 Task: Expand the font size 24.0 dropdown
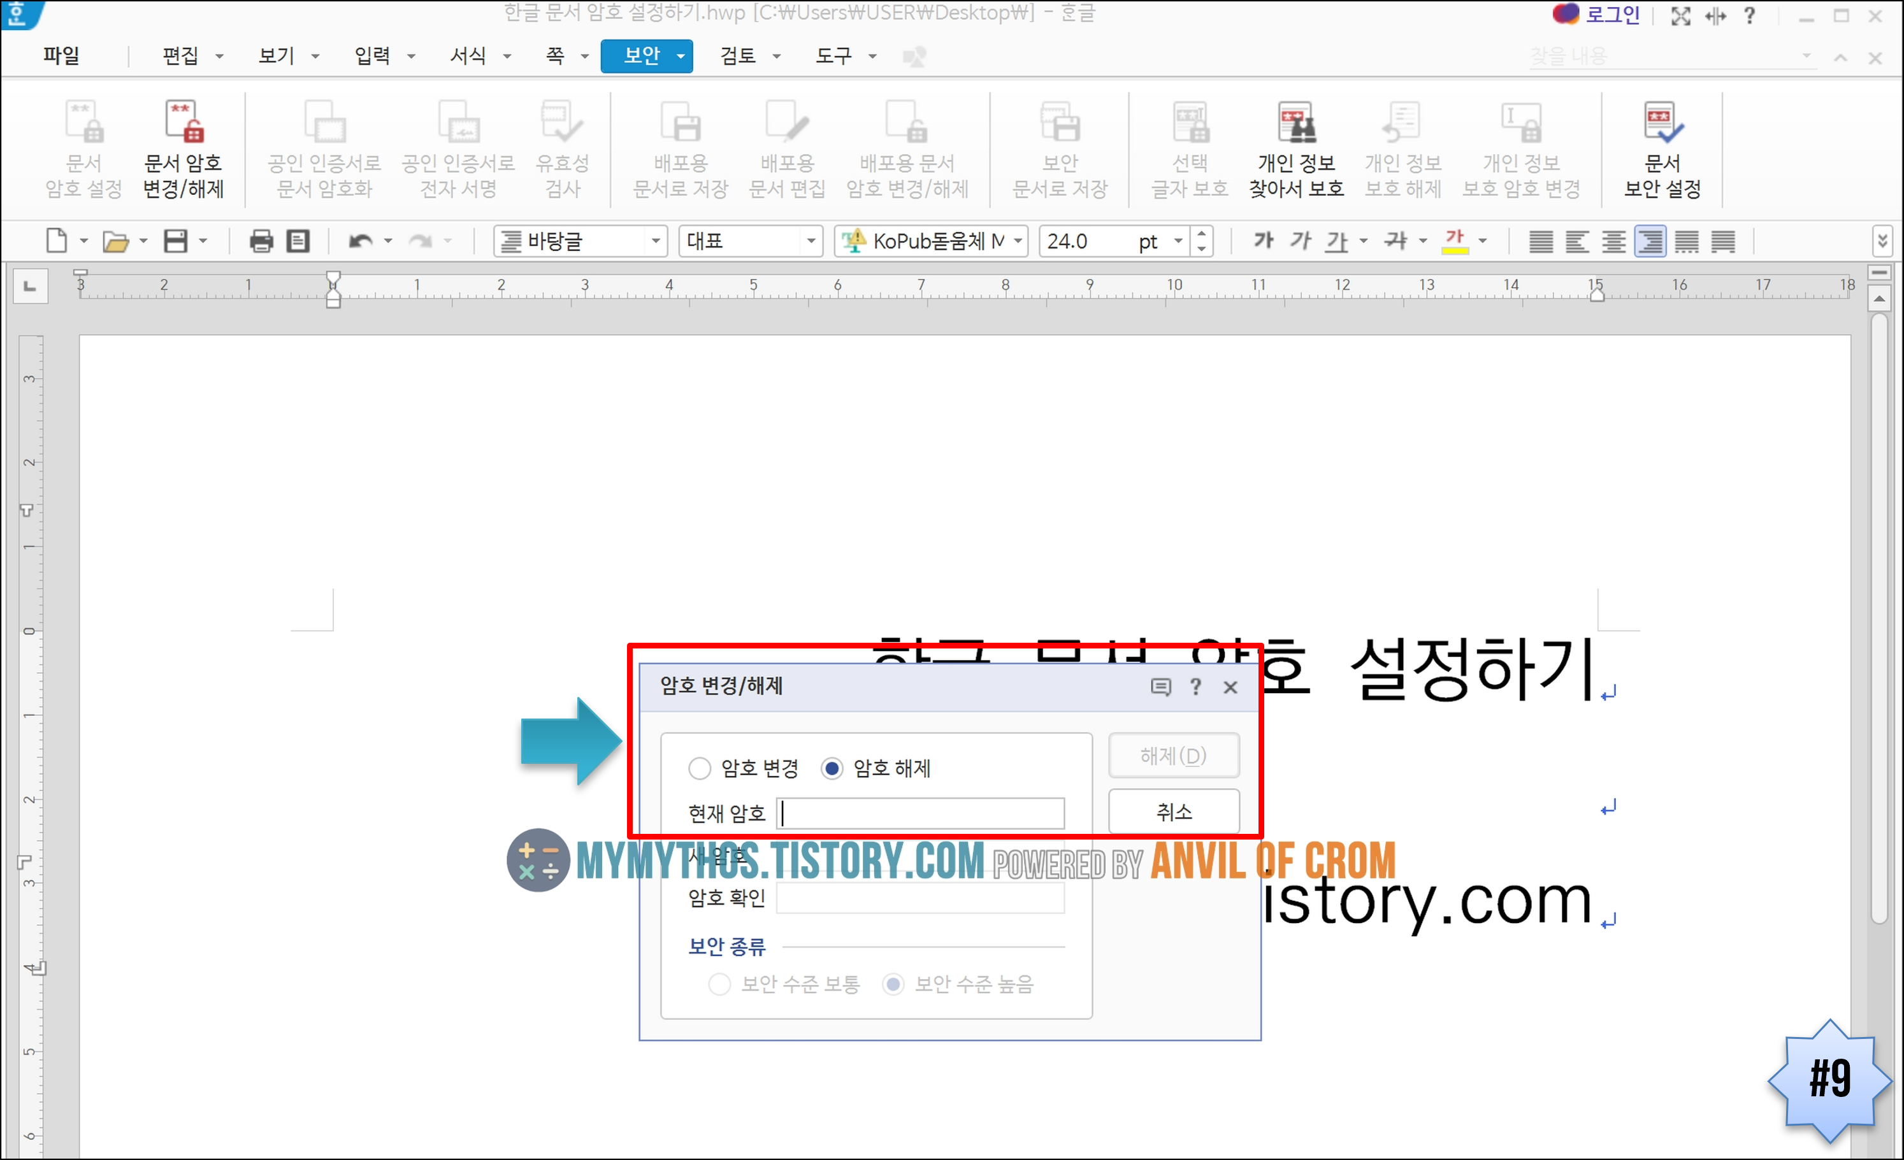1178,241
